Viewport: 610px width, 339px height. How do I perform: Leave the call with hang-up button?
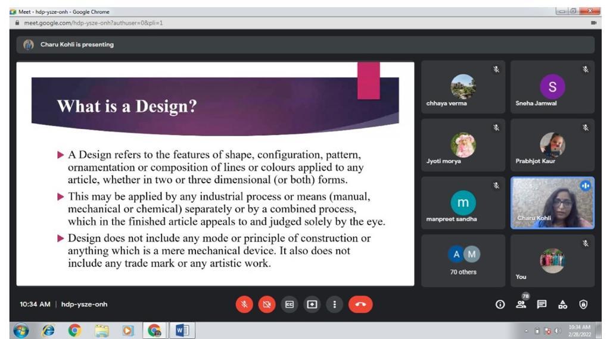[x=360, y=305]
